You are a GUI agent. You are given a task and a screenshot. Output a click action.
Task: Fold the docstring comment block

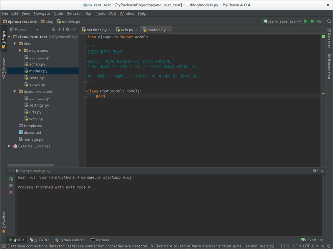click(x=86, y=47)
